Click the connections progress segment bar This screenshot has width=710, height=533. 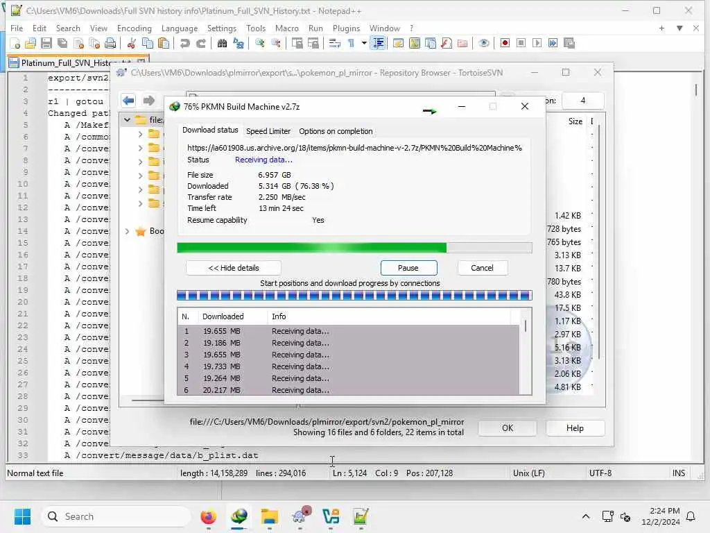[354, 296]
